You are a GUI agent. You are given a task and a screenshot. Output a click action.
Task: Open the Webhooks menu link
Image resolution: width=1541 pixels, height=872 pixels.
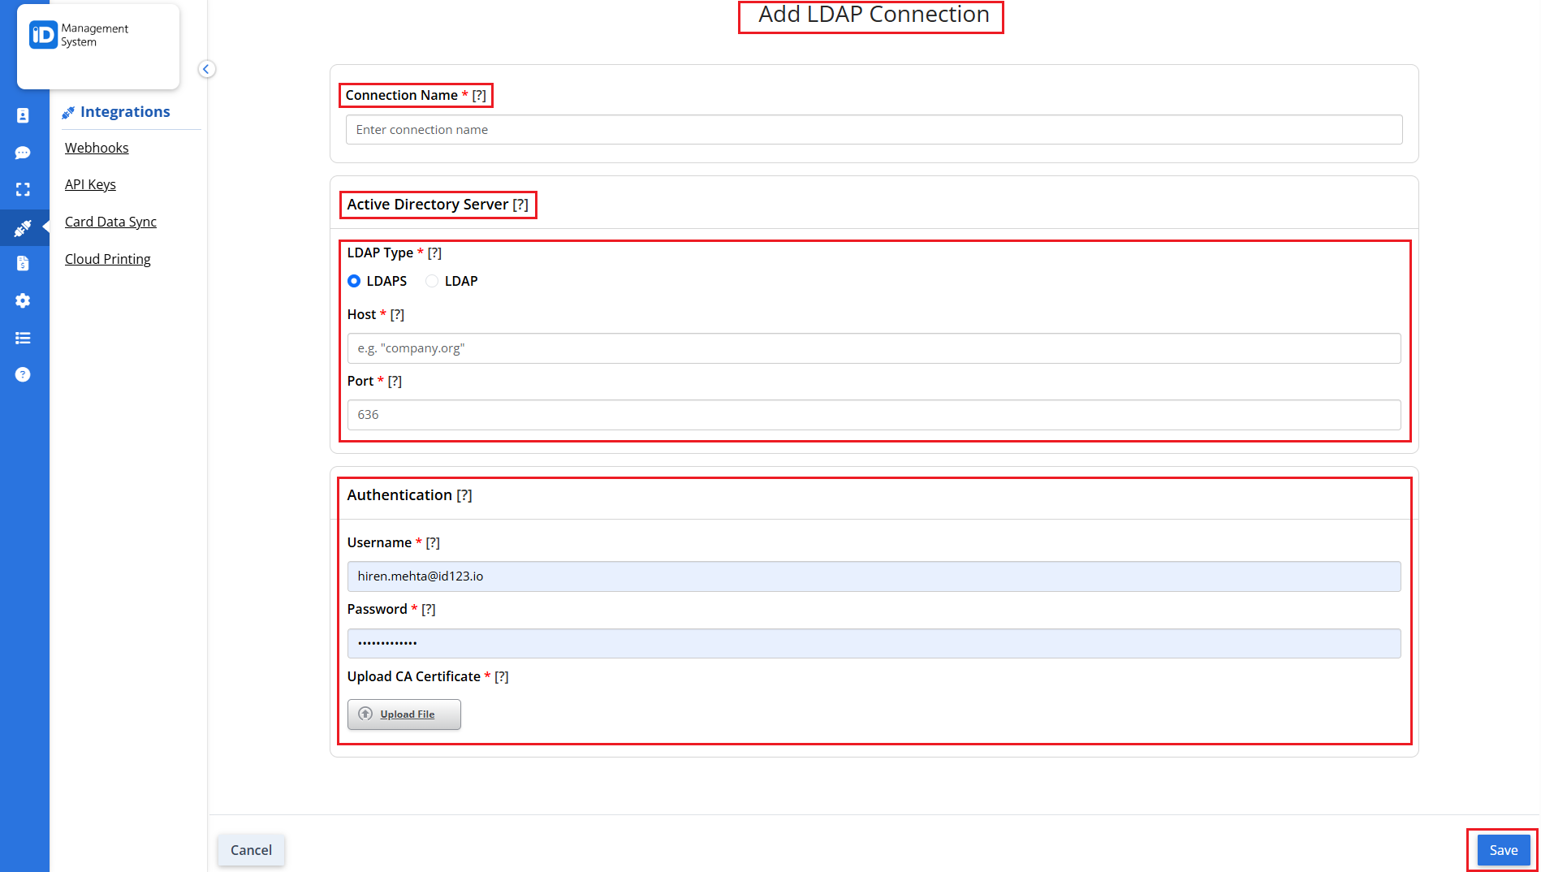point(97,148)
